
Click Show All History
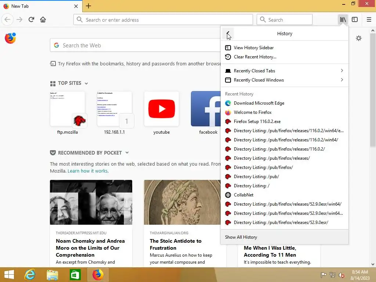click(285, 237)
